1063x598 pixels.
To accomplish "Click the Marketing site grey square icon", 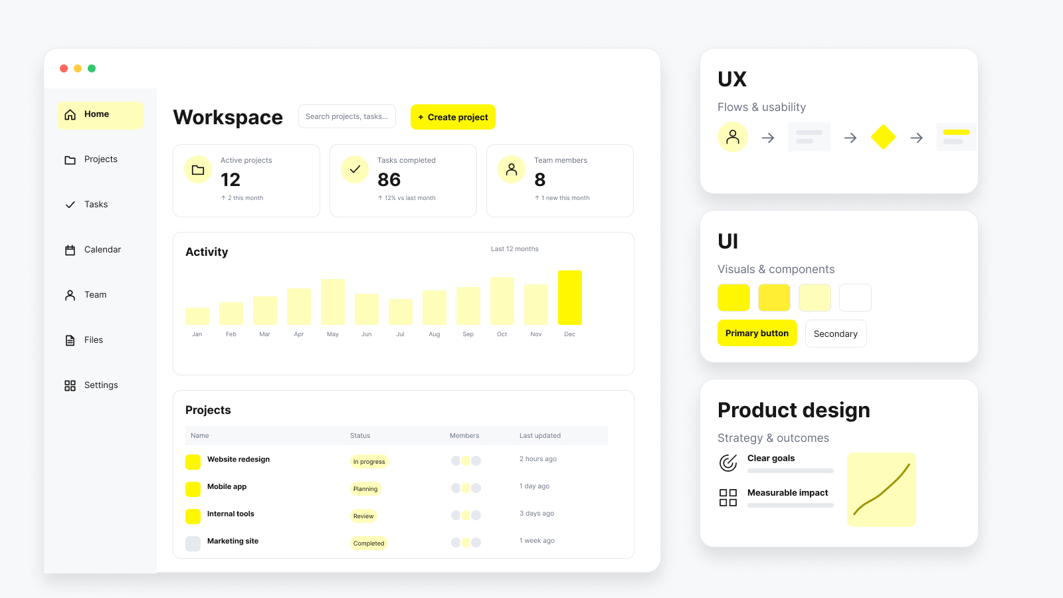I will pos(193,544).
